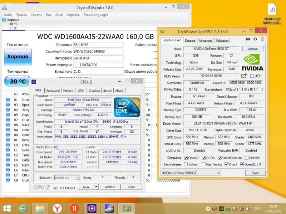Click the CrystalDiskInfo title bar icon

pyautogui.click(x=5, y=7)
